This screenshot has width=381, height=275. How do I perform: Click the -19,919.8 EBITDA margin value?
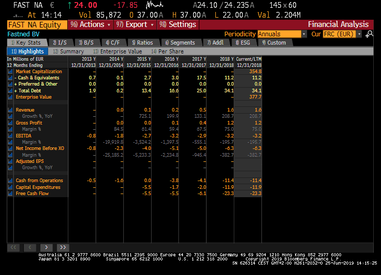113,142
